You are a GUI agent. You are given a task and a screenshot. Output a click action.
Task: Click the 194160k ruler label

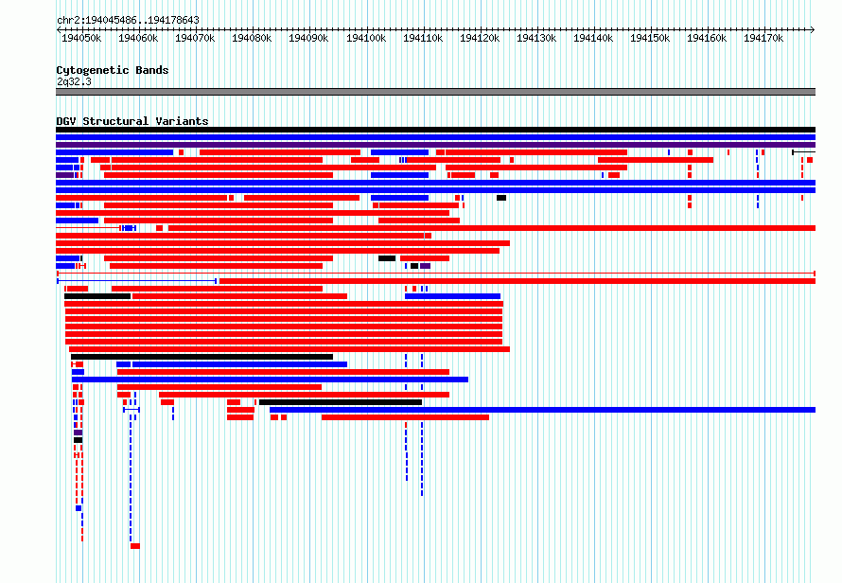click(707, 38)
